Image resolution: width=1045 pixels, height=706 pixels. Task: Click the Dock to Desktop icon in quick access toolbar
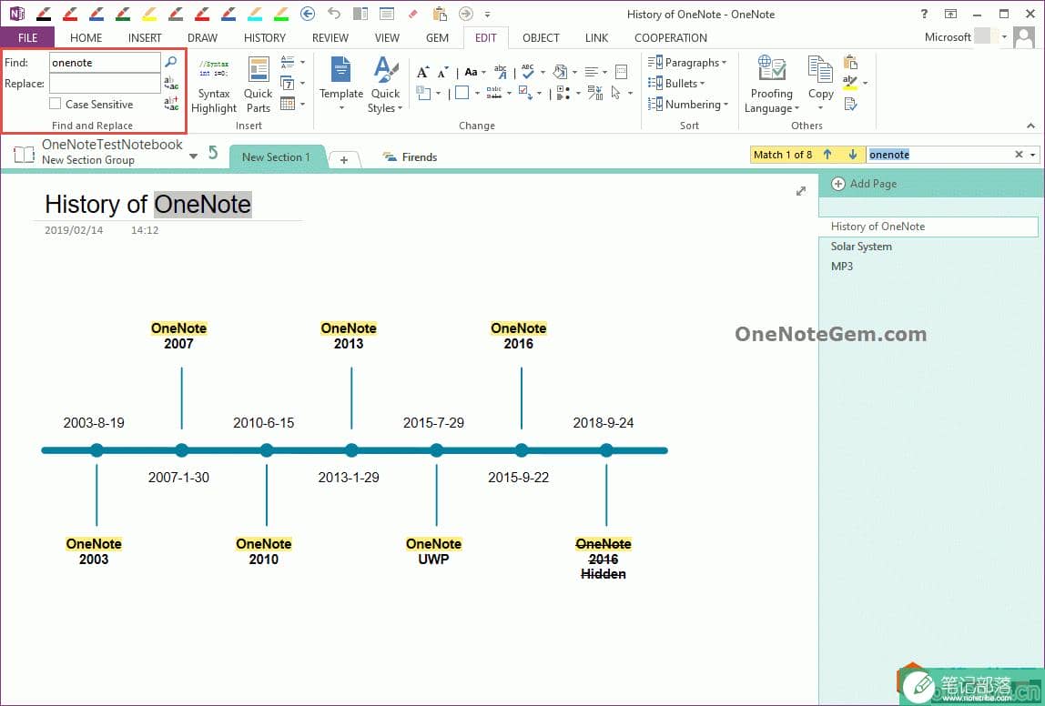click(x=360, y=14)
